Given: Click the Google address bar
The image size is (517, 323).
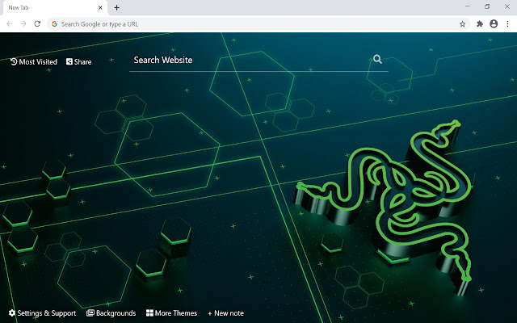Looking at the screenshot, I should [258, 24].
